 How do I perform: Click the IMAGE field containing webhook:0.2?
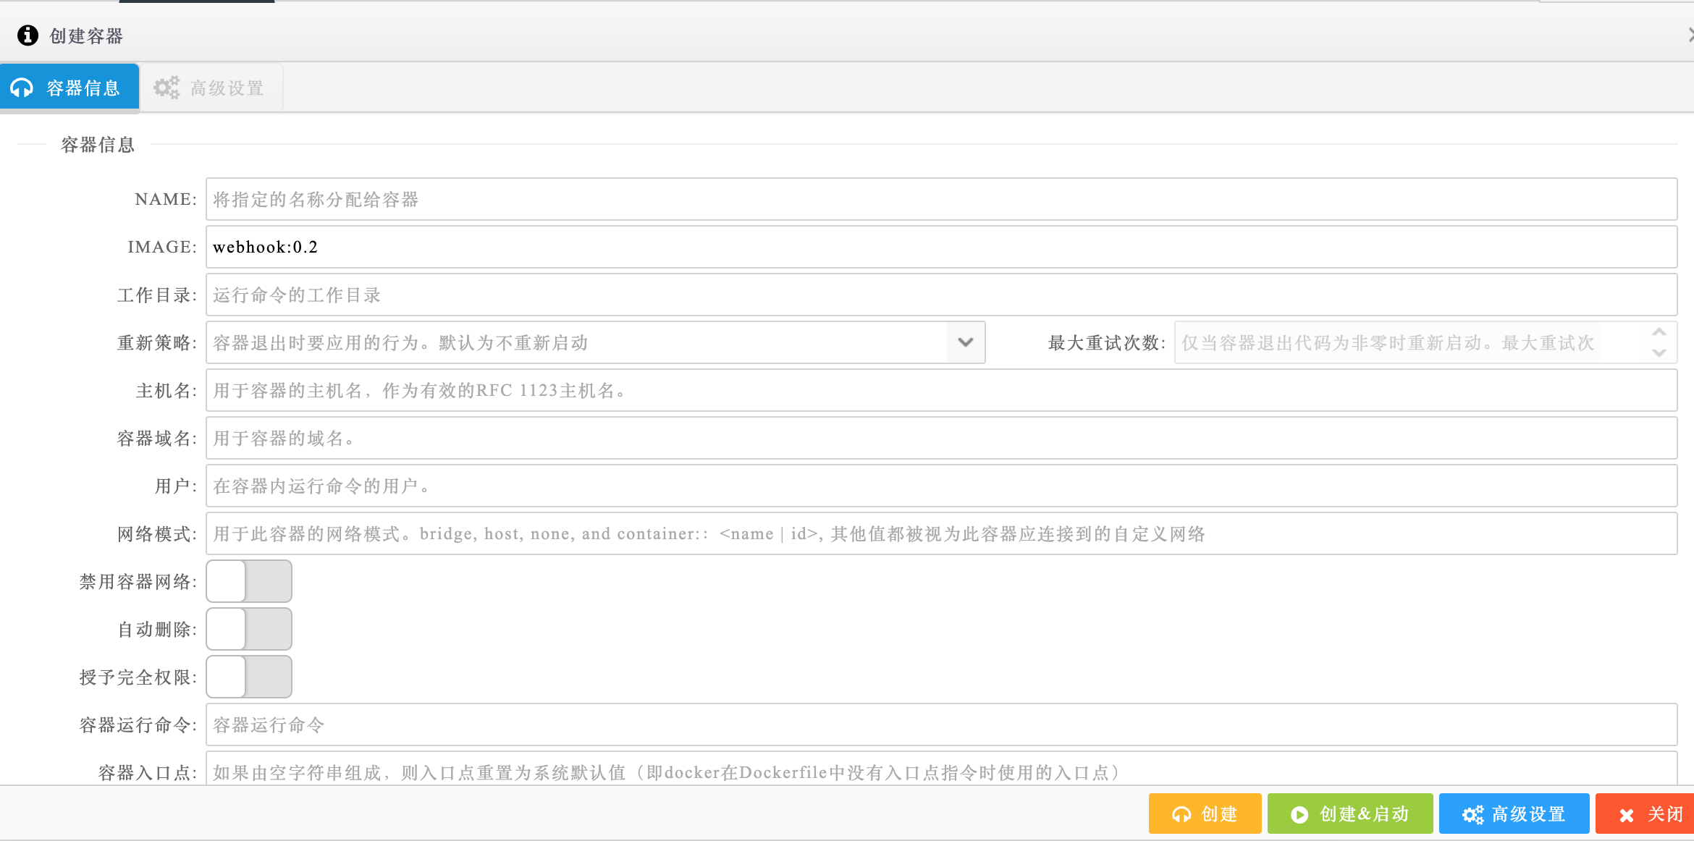point(941,247)
